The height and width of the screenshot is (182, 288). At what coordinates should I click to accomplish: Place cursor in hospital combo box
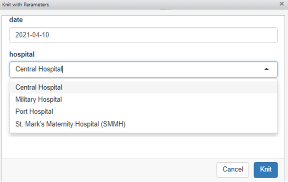tap(144, 69)
